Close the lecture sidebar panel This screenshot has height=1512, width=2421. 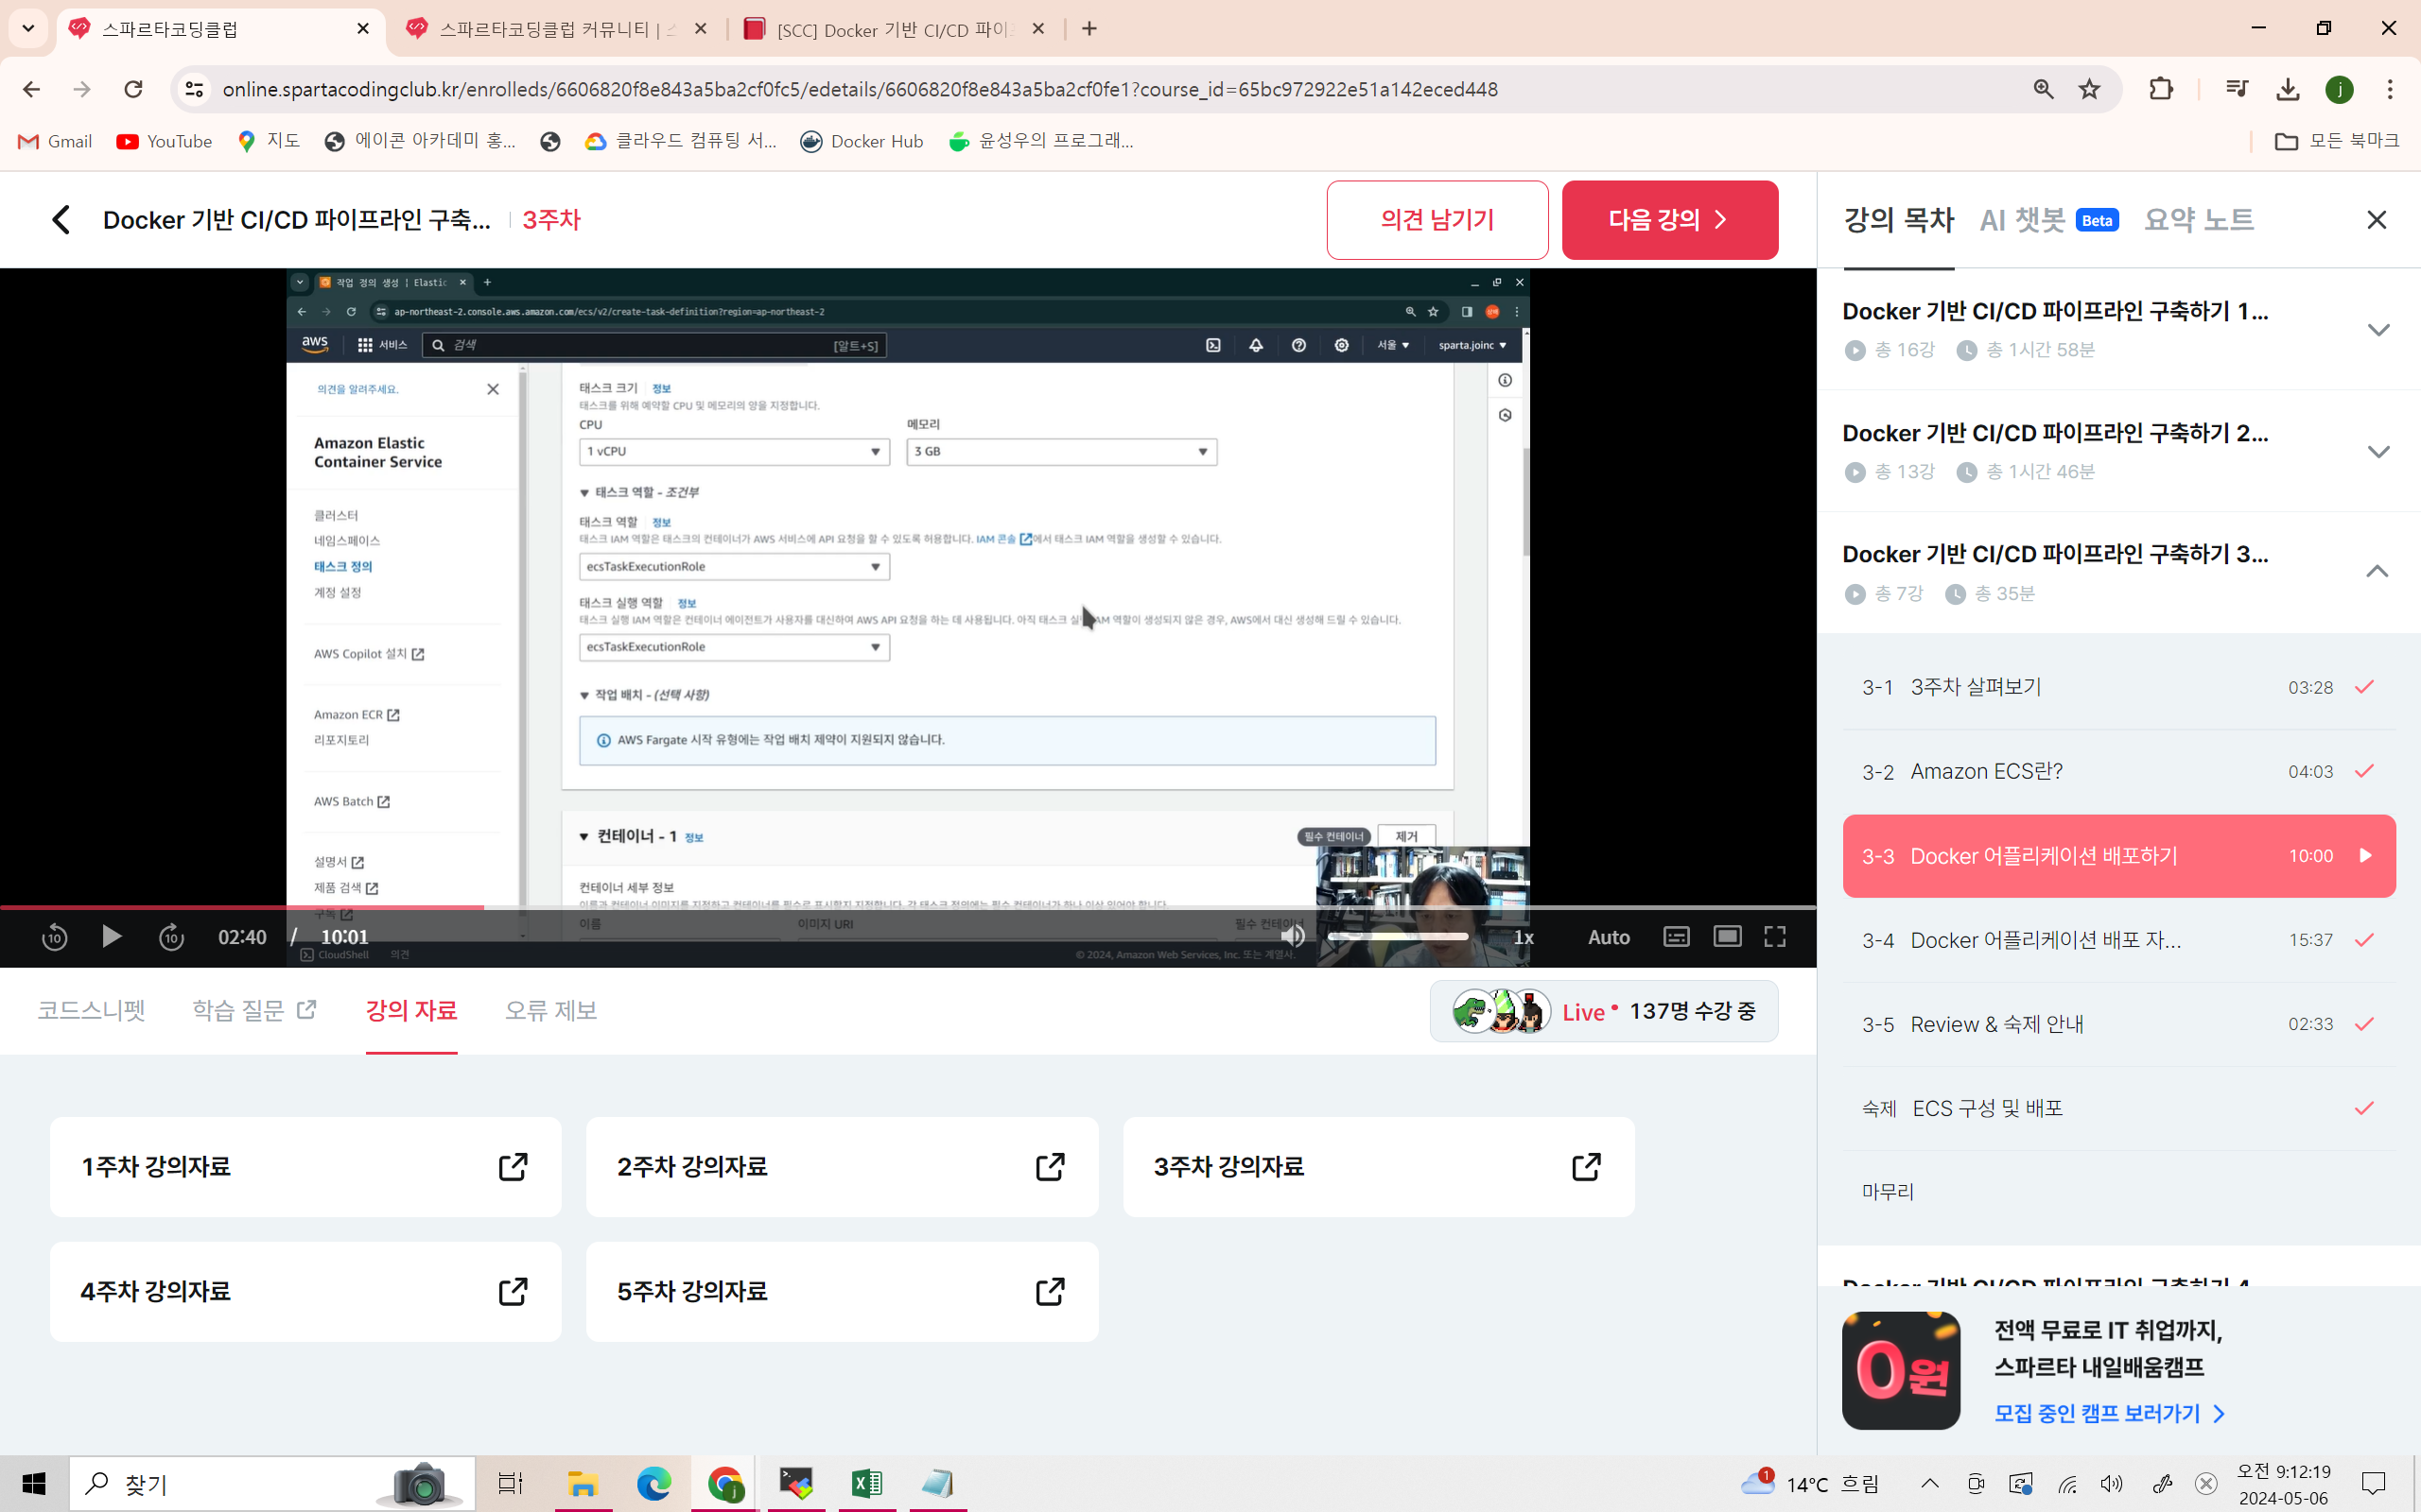coord(2377,220)
